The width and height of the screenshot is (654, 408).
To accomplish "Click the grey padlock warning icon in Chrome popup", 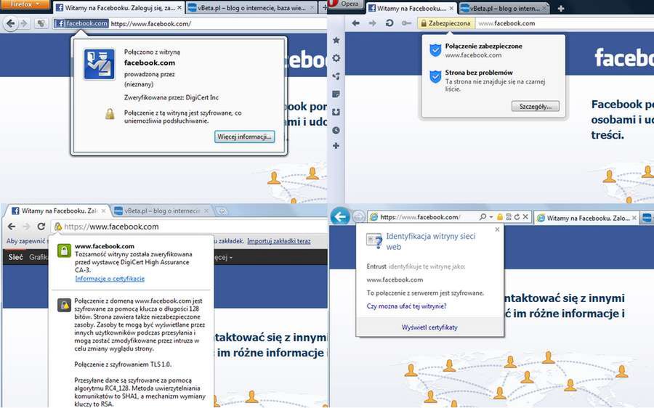I will point(64,305).
